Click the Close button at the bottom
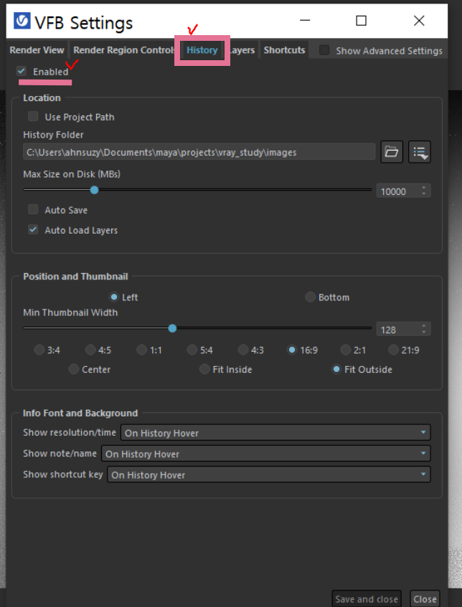The width and height of the screenshot is (462, 607). point(425,599)
